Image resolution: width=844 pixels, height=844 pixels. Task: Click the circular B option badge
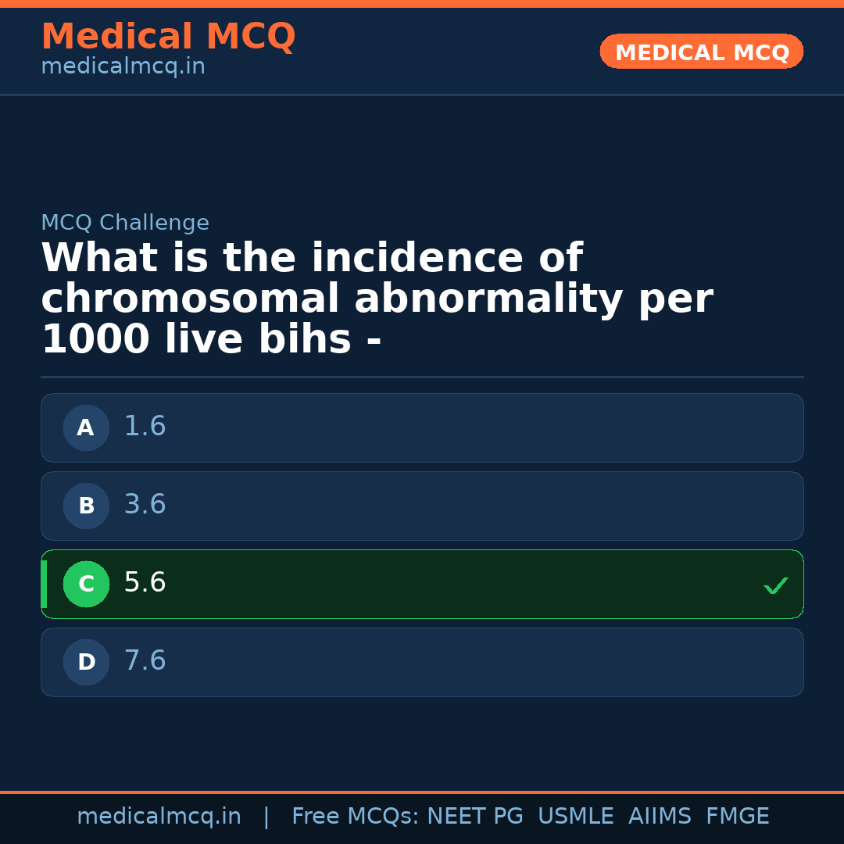(x=86, y=506)
